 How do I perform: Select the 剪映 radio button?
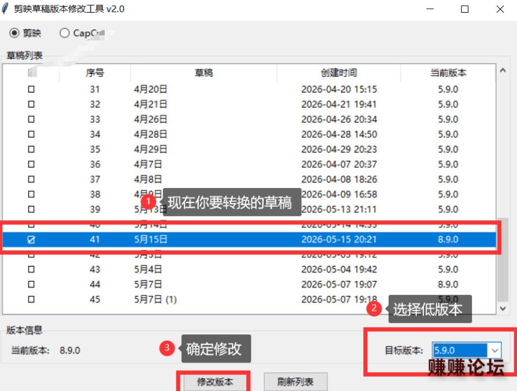pos(14,33)
